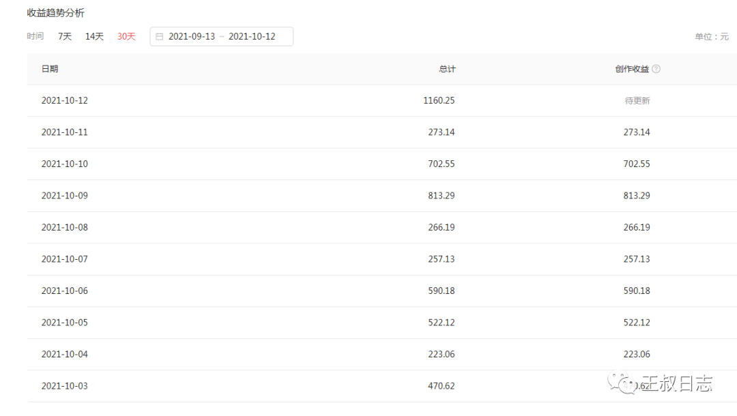Click total value 1160.25

439,100
